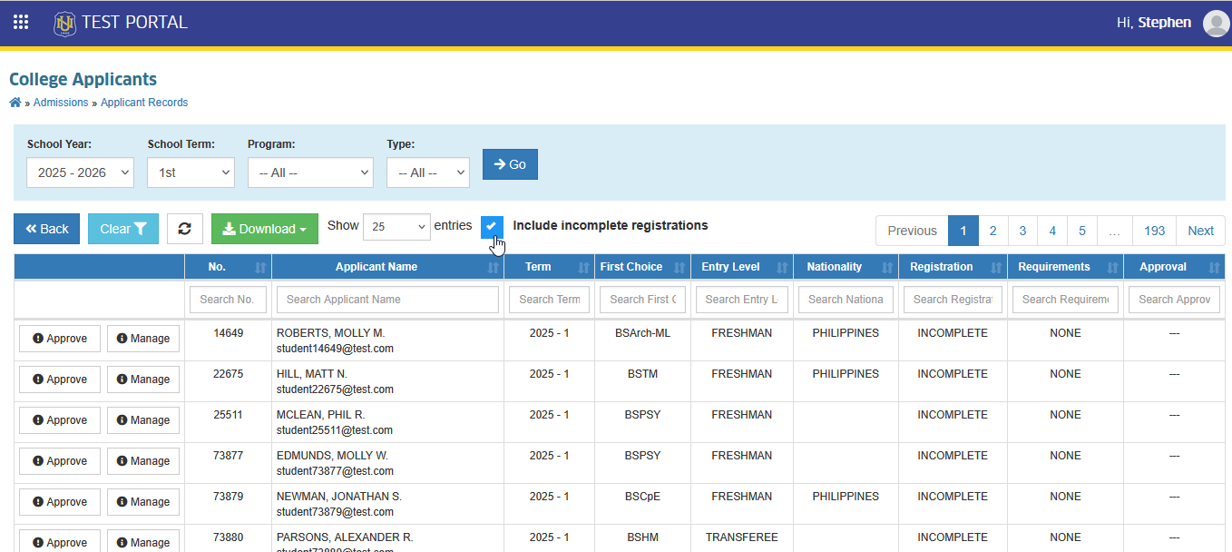
Task: Approve applicant MCLEAN, PHIL R.
Action: point(60,420)
